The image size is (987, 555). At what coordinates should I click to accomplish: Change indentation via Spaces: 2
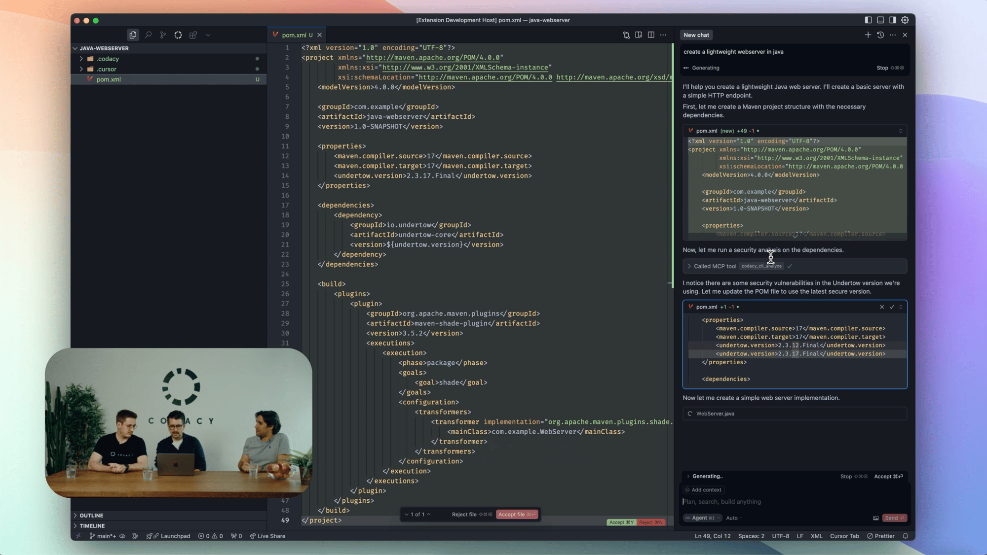[751, 536]
